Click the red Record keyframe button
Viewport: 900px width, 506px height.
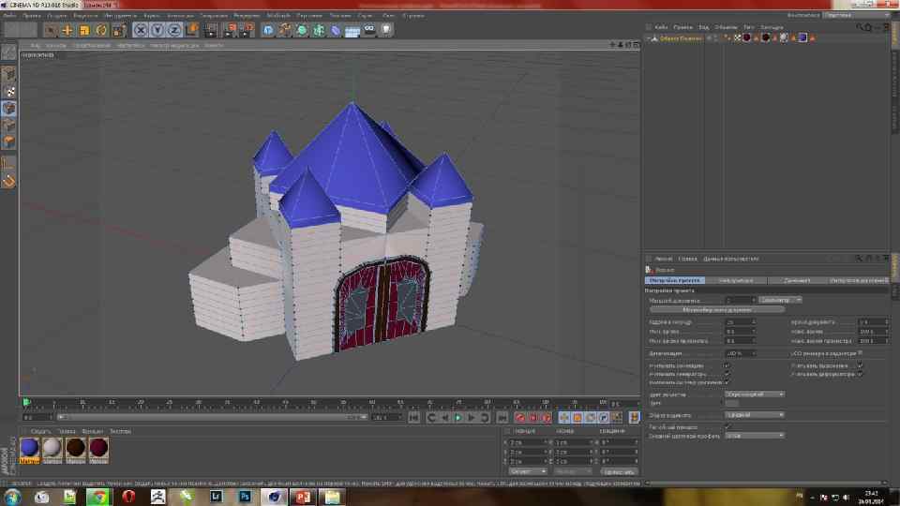click(519, 417)
